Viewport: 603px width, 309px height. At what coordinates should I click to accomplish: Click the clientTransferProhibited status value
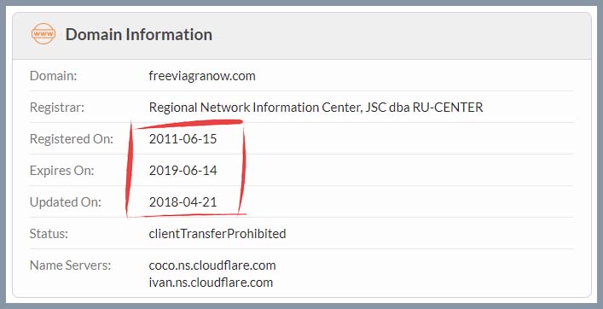tap(217, 234)
